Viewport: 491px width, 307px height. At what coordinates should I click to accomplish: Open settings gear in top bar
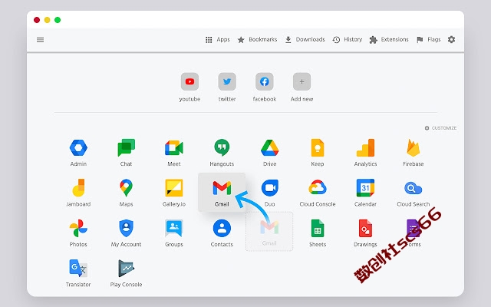click(x=452, y=39)
